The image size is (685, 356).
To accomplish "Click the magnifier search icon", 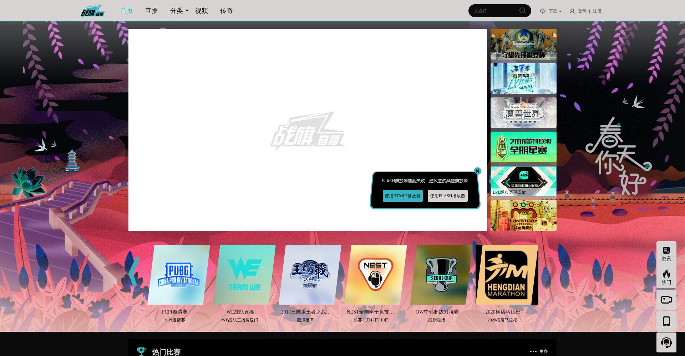I will pos(523,11).
